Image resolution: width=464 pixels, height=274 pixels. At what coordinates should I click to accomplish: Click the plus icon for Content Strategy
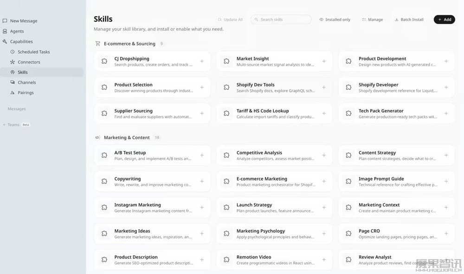[x=446, y=155]
